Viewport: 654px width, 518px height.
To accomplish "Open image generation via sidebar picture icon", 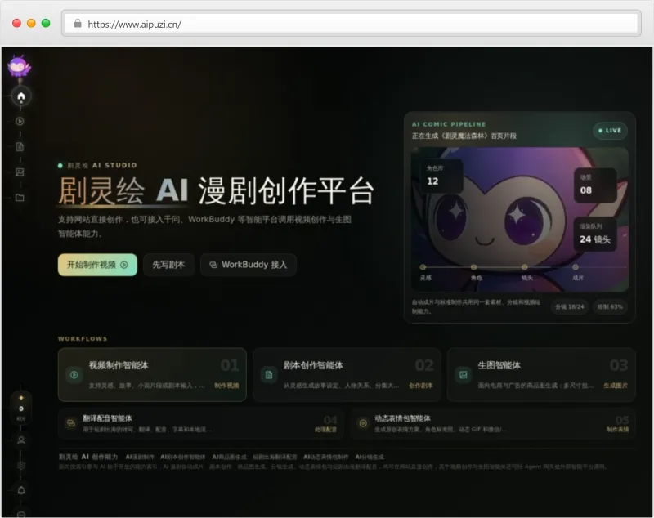I will coord(20,172).
